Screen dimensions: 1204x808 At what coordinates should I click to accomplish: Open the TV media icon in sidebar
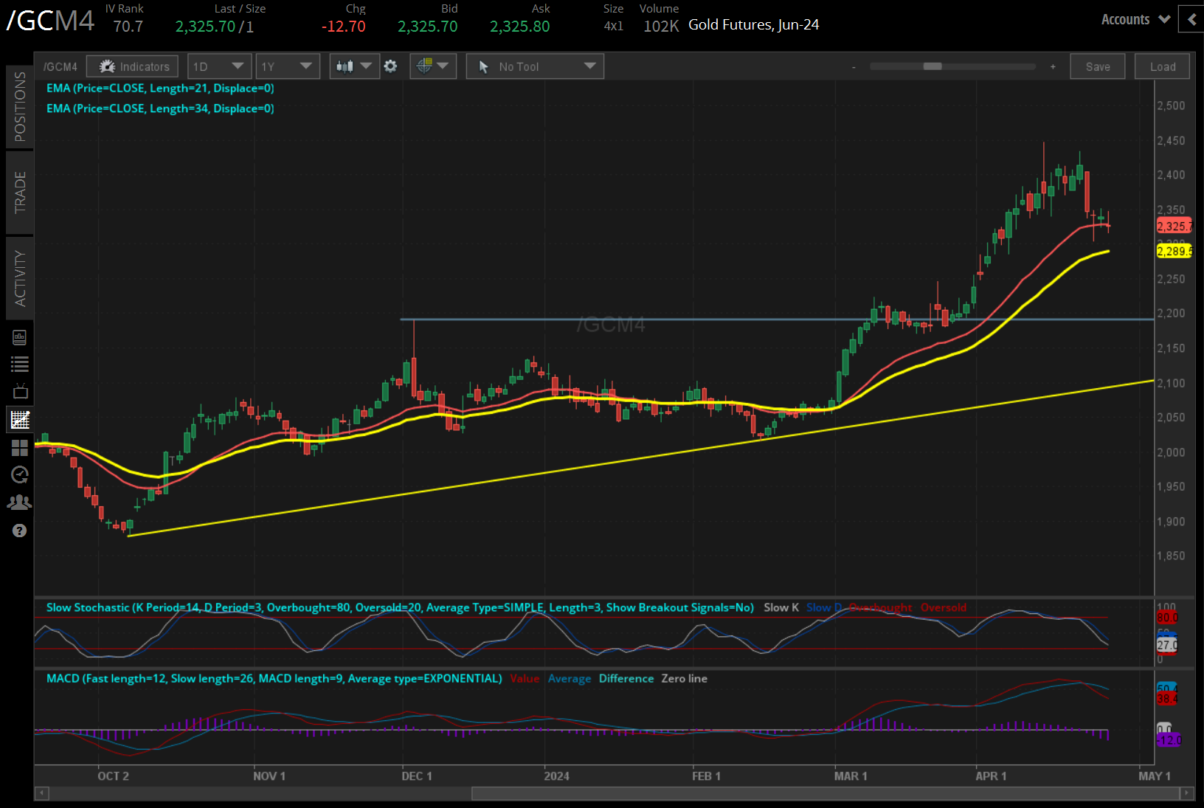pos(20,391)
